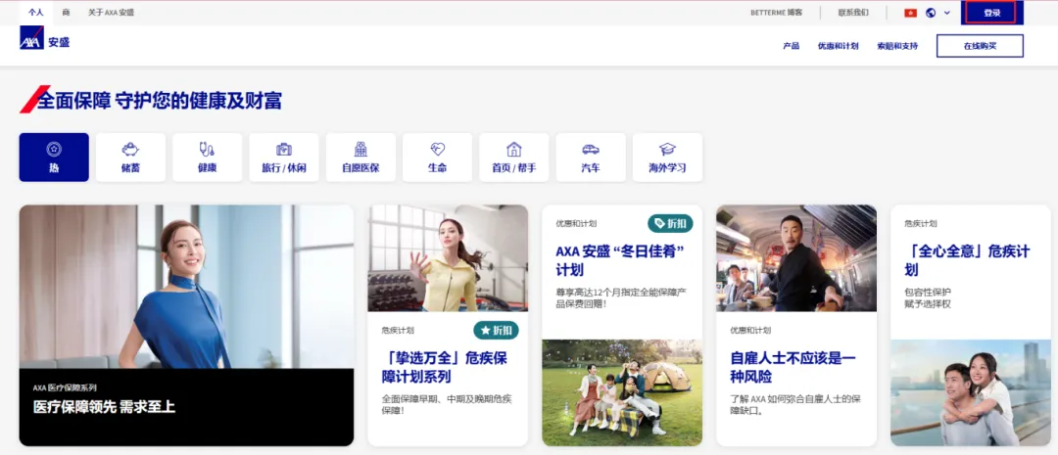The width and height of the screenshot is (1058, 455).
Task: Click the 在线购买 button
Action: click(x=980, y=46)
